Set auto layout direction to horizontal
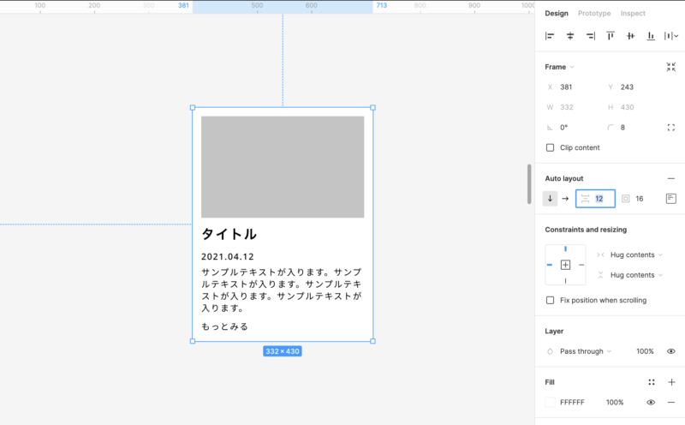 pos(565,199)
